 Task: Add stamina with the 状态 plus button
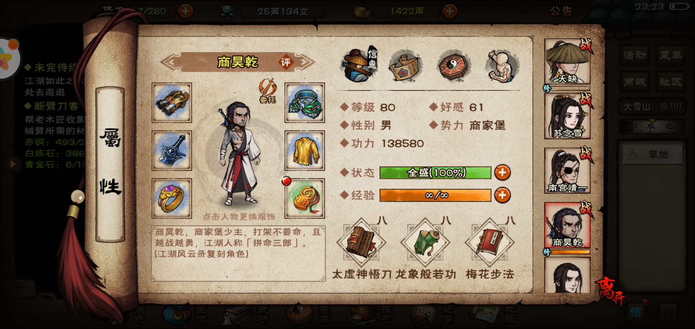502,173
